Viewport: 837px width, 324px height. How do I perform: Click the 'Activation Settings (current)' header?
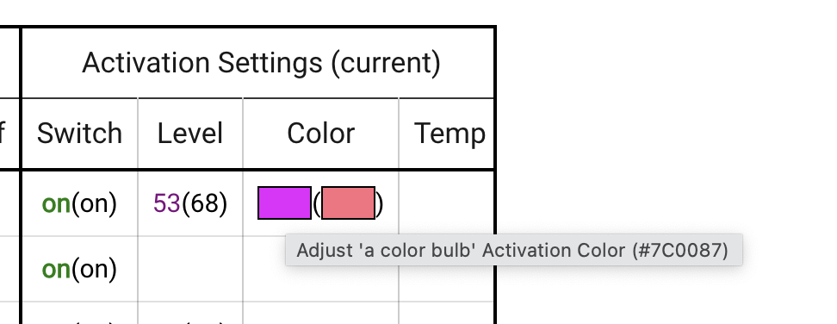pos(261,62)
